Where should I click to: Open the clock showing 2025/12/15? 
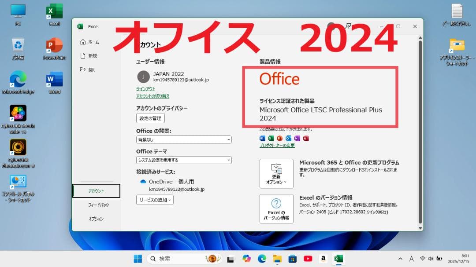pyautogui.click(x=459, y=259)
